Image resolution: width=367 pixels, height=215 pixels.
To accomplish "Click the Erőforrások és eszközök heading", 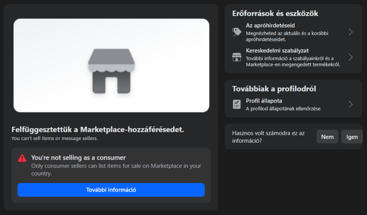I will point(275,14).
